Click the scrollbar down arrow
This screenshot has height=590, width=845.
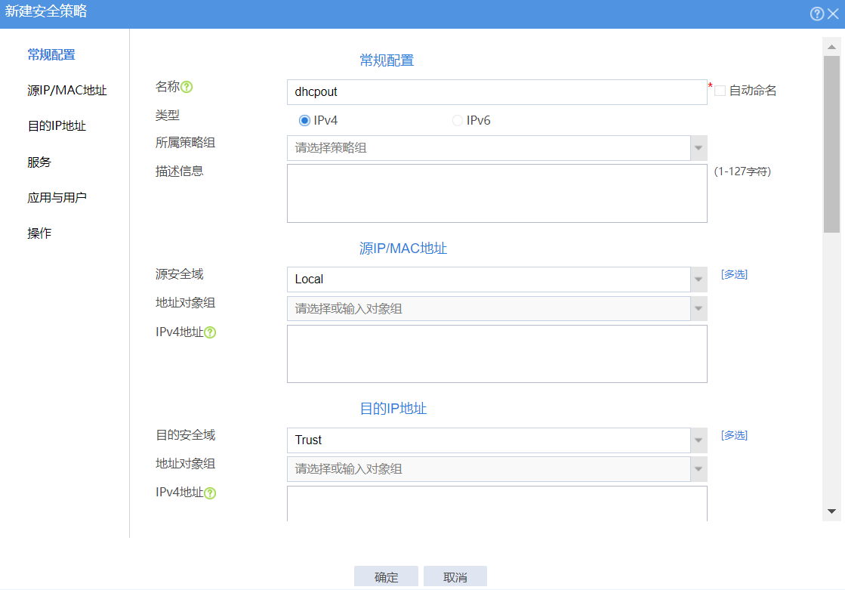point(831,511)
